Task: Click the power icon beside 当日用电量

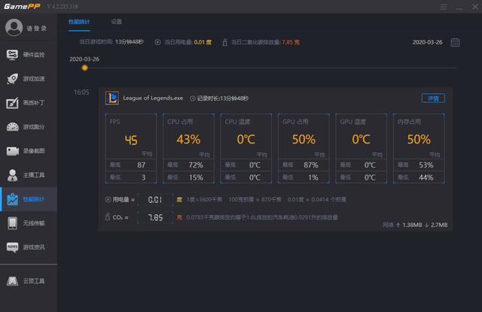Action: point(157,42)
